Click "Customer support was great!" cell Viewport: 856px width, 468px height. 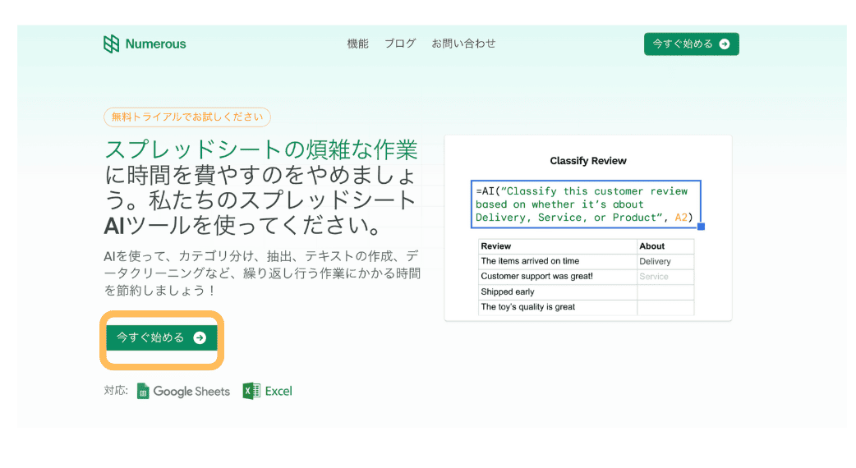click(557, 277)
